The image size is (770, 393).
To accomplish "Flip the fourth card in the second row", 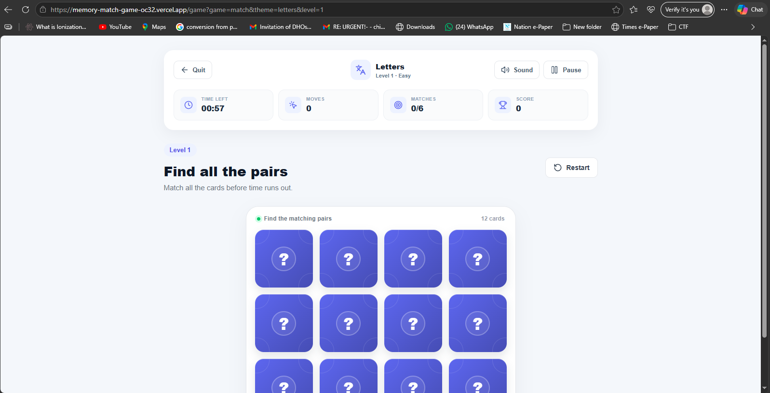I will [478, 323].
